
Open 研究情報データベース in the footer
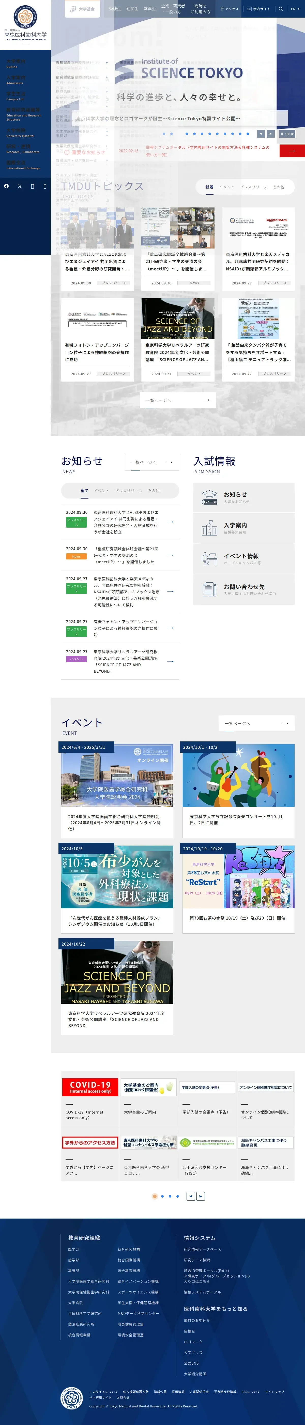click(202, 1249)
